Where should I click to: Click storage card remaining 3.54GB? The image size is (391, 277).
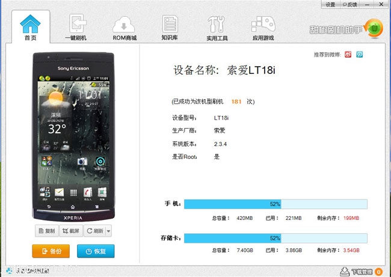coord(351,251)
